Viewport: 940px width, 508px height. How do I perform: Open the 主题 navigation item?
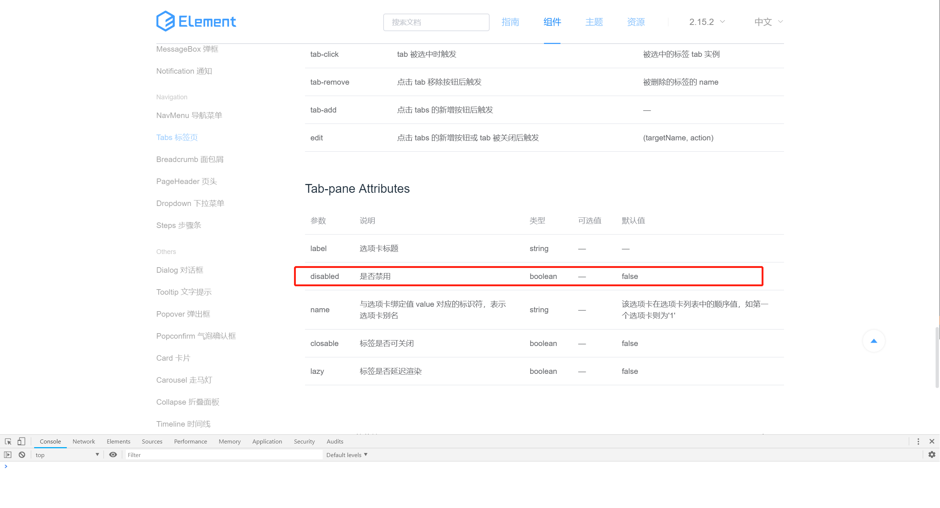[x=594, y=22]
